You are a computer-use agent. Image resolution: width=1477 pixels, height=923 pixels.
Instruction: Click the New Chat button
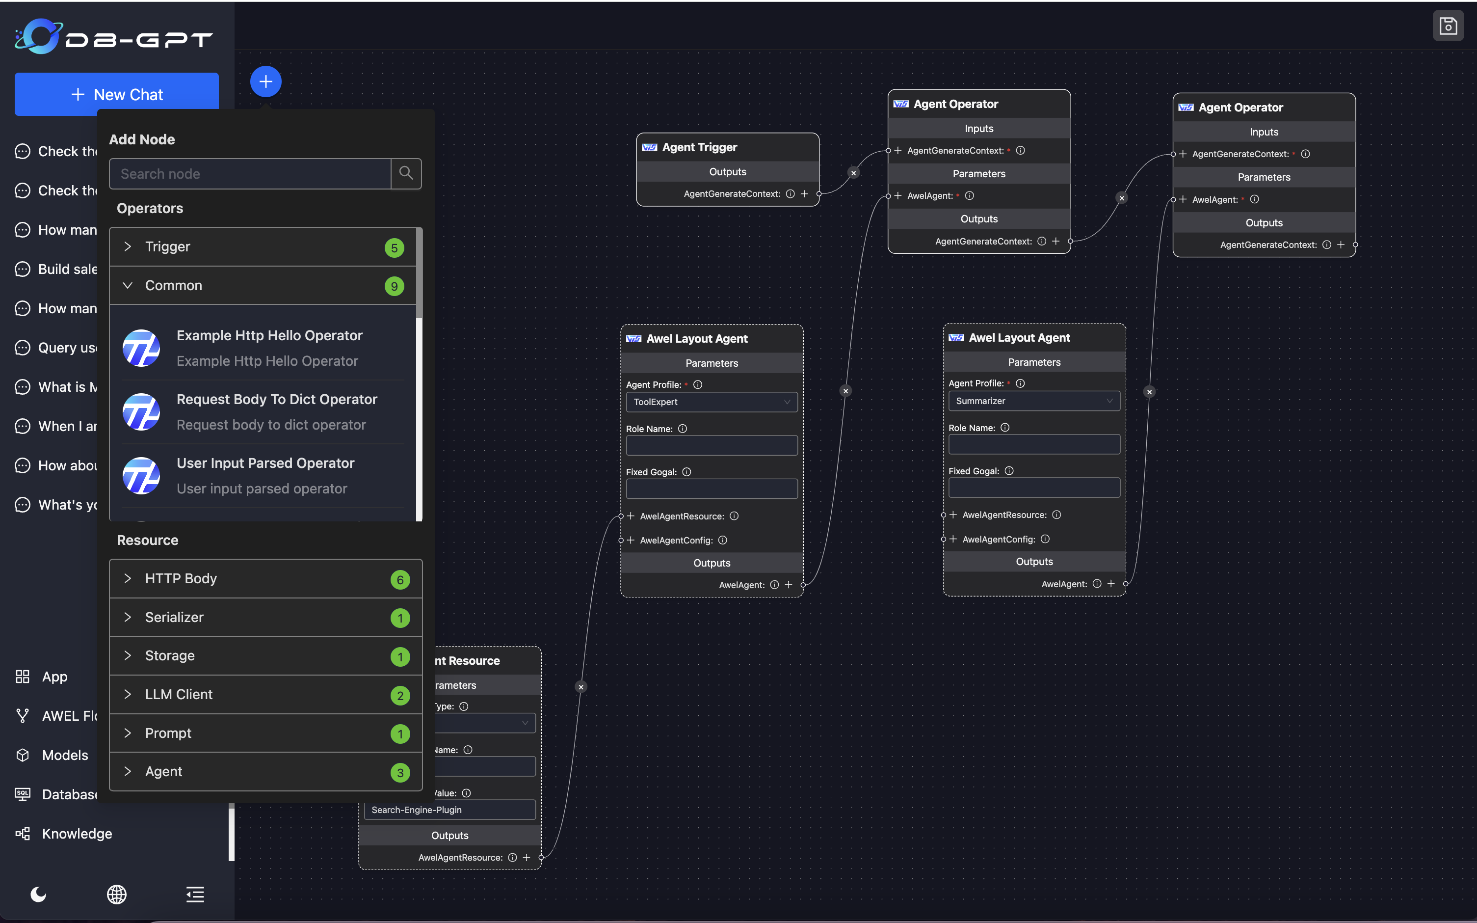tap(117, 94)
